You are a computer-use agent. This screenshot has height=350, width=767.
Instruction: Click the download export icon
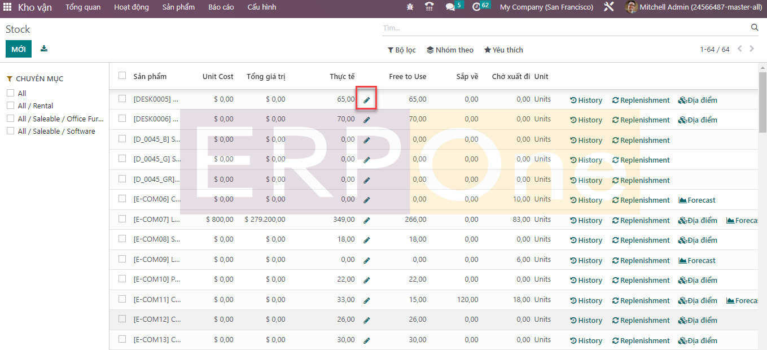[x=44, y=49]
